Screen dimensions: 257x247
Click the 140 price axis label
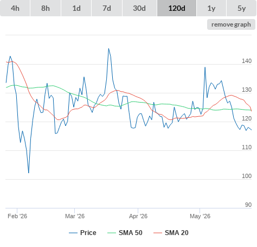coord(247,61)
